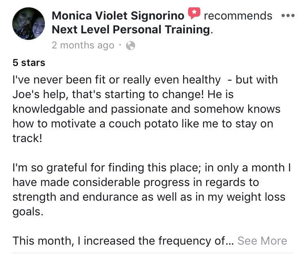
Task: Open Monica Violet Signorino's profile picture
Action: (29, 23)
